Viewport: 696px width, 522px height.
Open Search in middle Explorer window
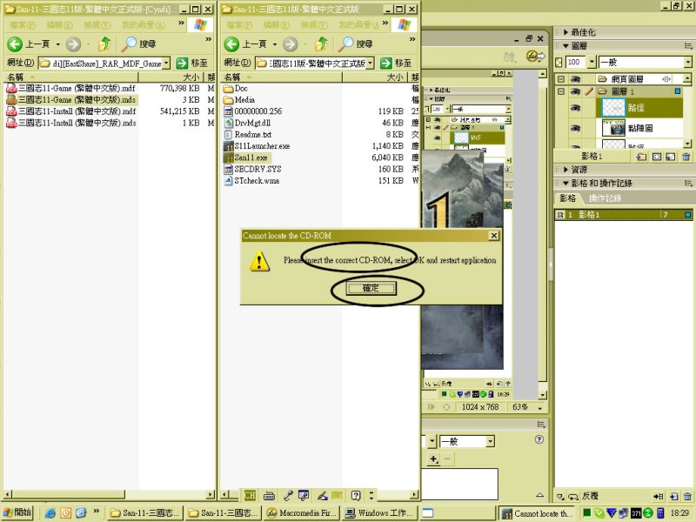(x=355, y=43)
